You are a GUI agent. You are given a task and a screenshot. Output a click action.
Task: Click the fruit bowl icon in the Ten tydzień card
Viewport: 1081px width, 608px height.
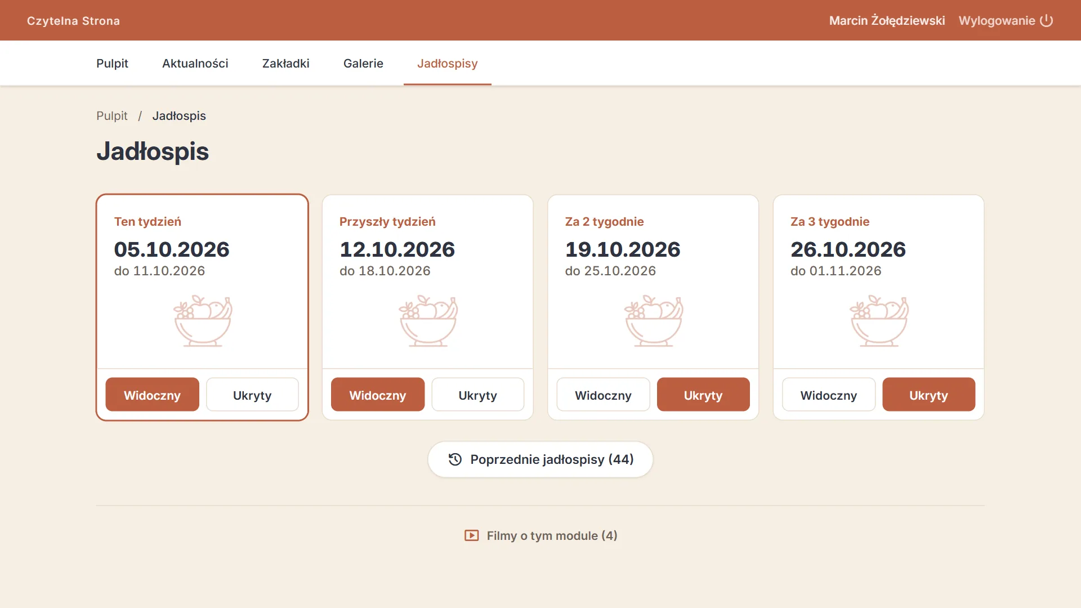[203, 321]
